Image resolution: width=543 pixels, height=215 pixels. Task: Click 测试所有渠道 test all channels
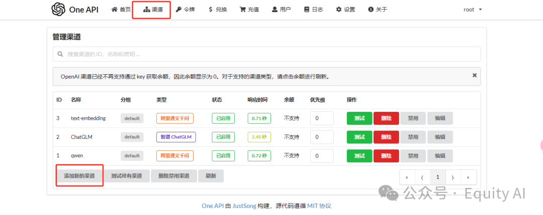click(127, 175)
